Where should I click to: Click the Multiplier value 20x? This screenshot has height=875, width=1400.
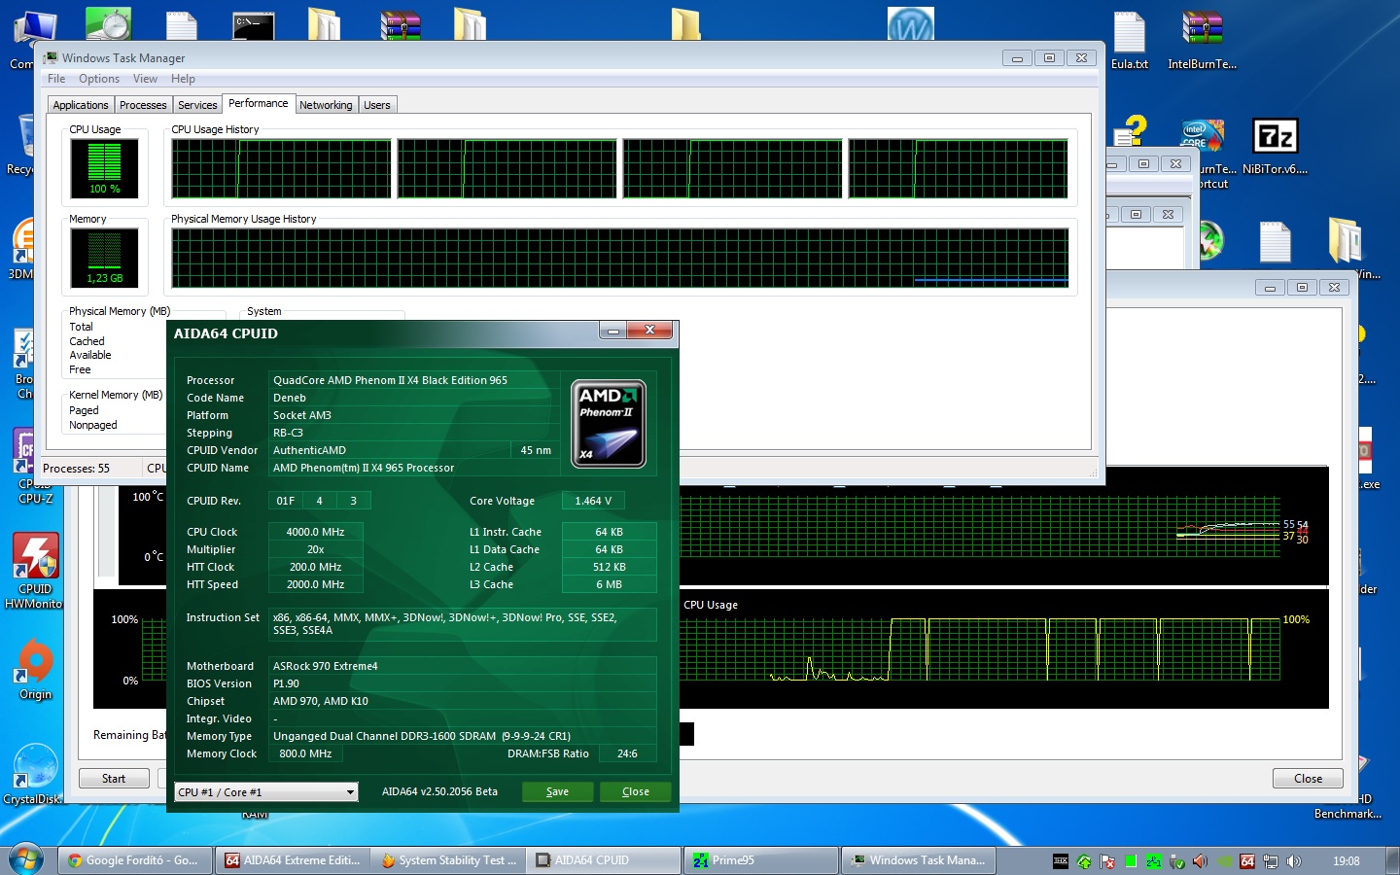tap(315, 549)
